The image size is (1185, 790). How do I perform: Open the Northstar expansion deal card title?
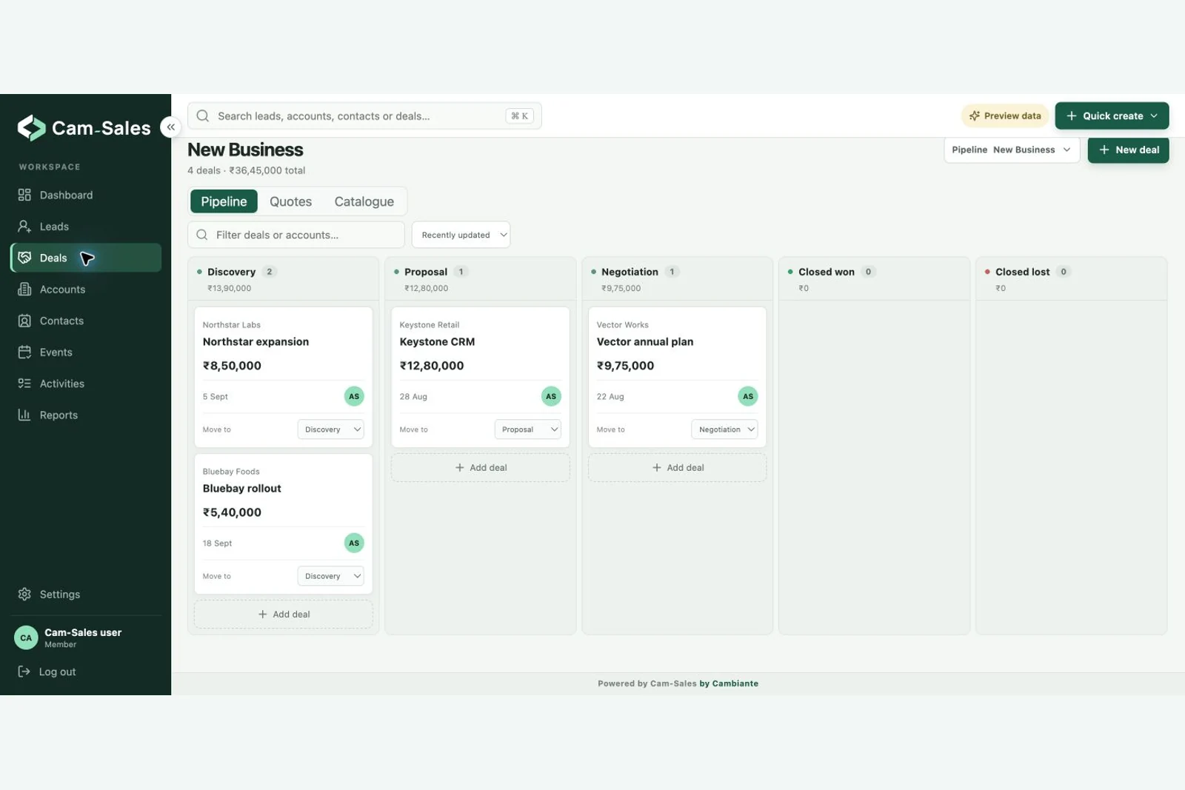(256, 342)
